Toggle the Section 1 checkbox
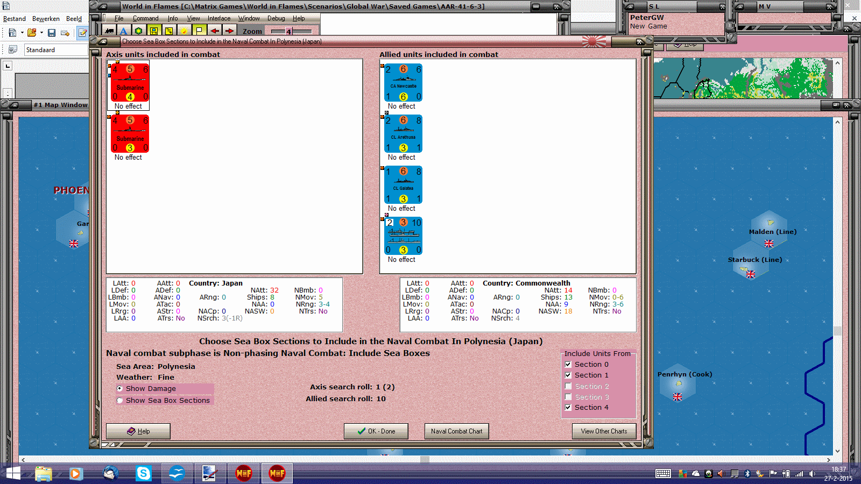The image size is (861, 484). pos(568,375)
